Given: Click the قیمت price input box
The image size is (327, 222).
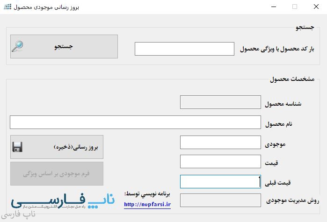Looking at the screenshot, I should pos(220,162).
